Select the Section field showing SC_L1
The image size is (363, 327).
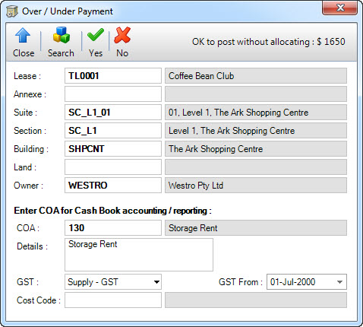[x=113, y=131]
